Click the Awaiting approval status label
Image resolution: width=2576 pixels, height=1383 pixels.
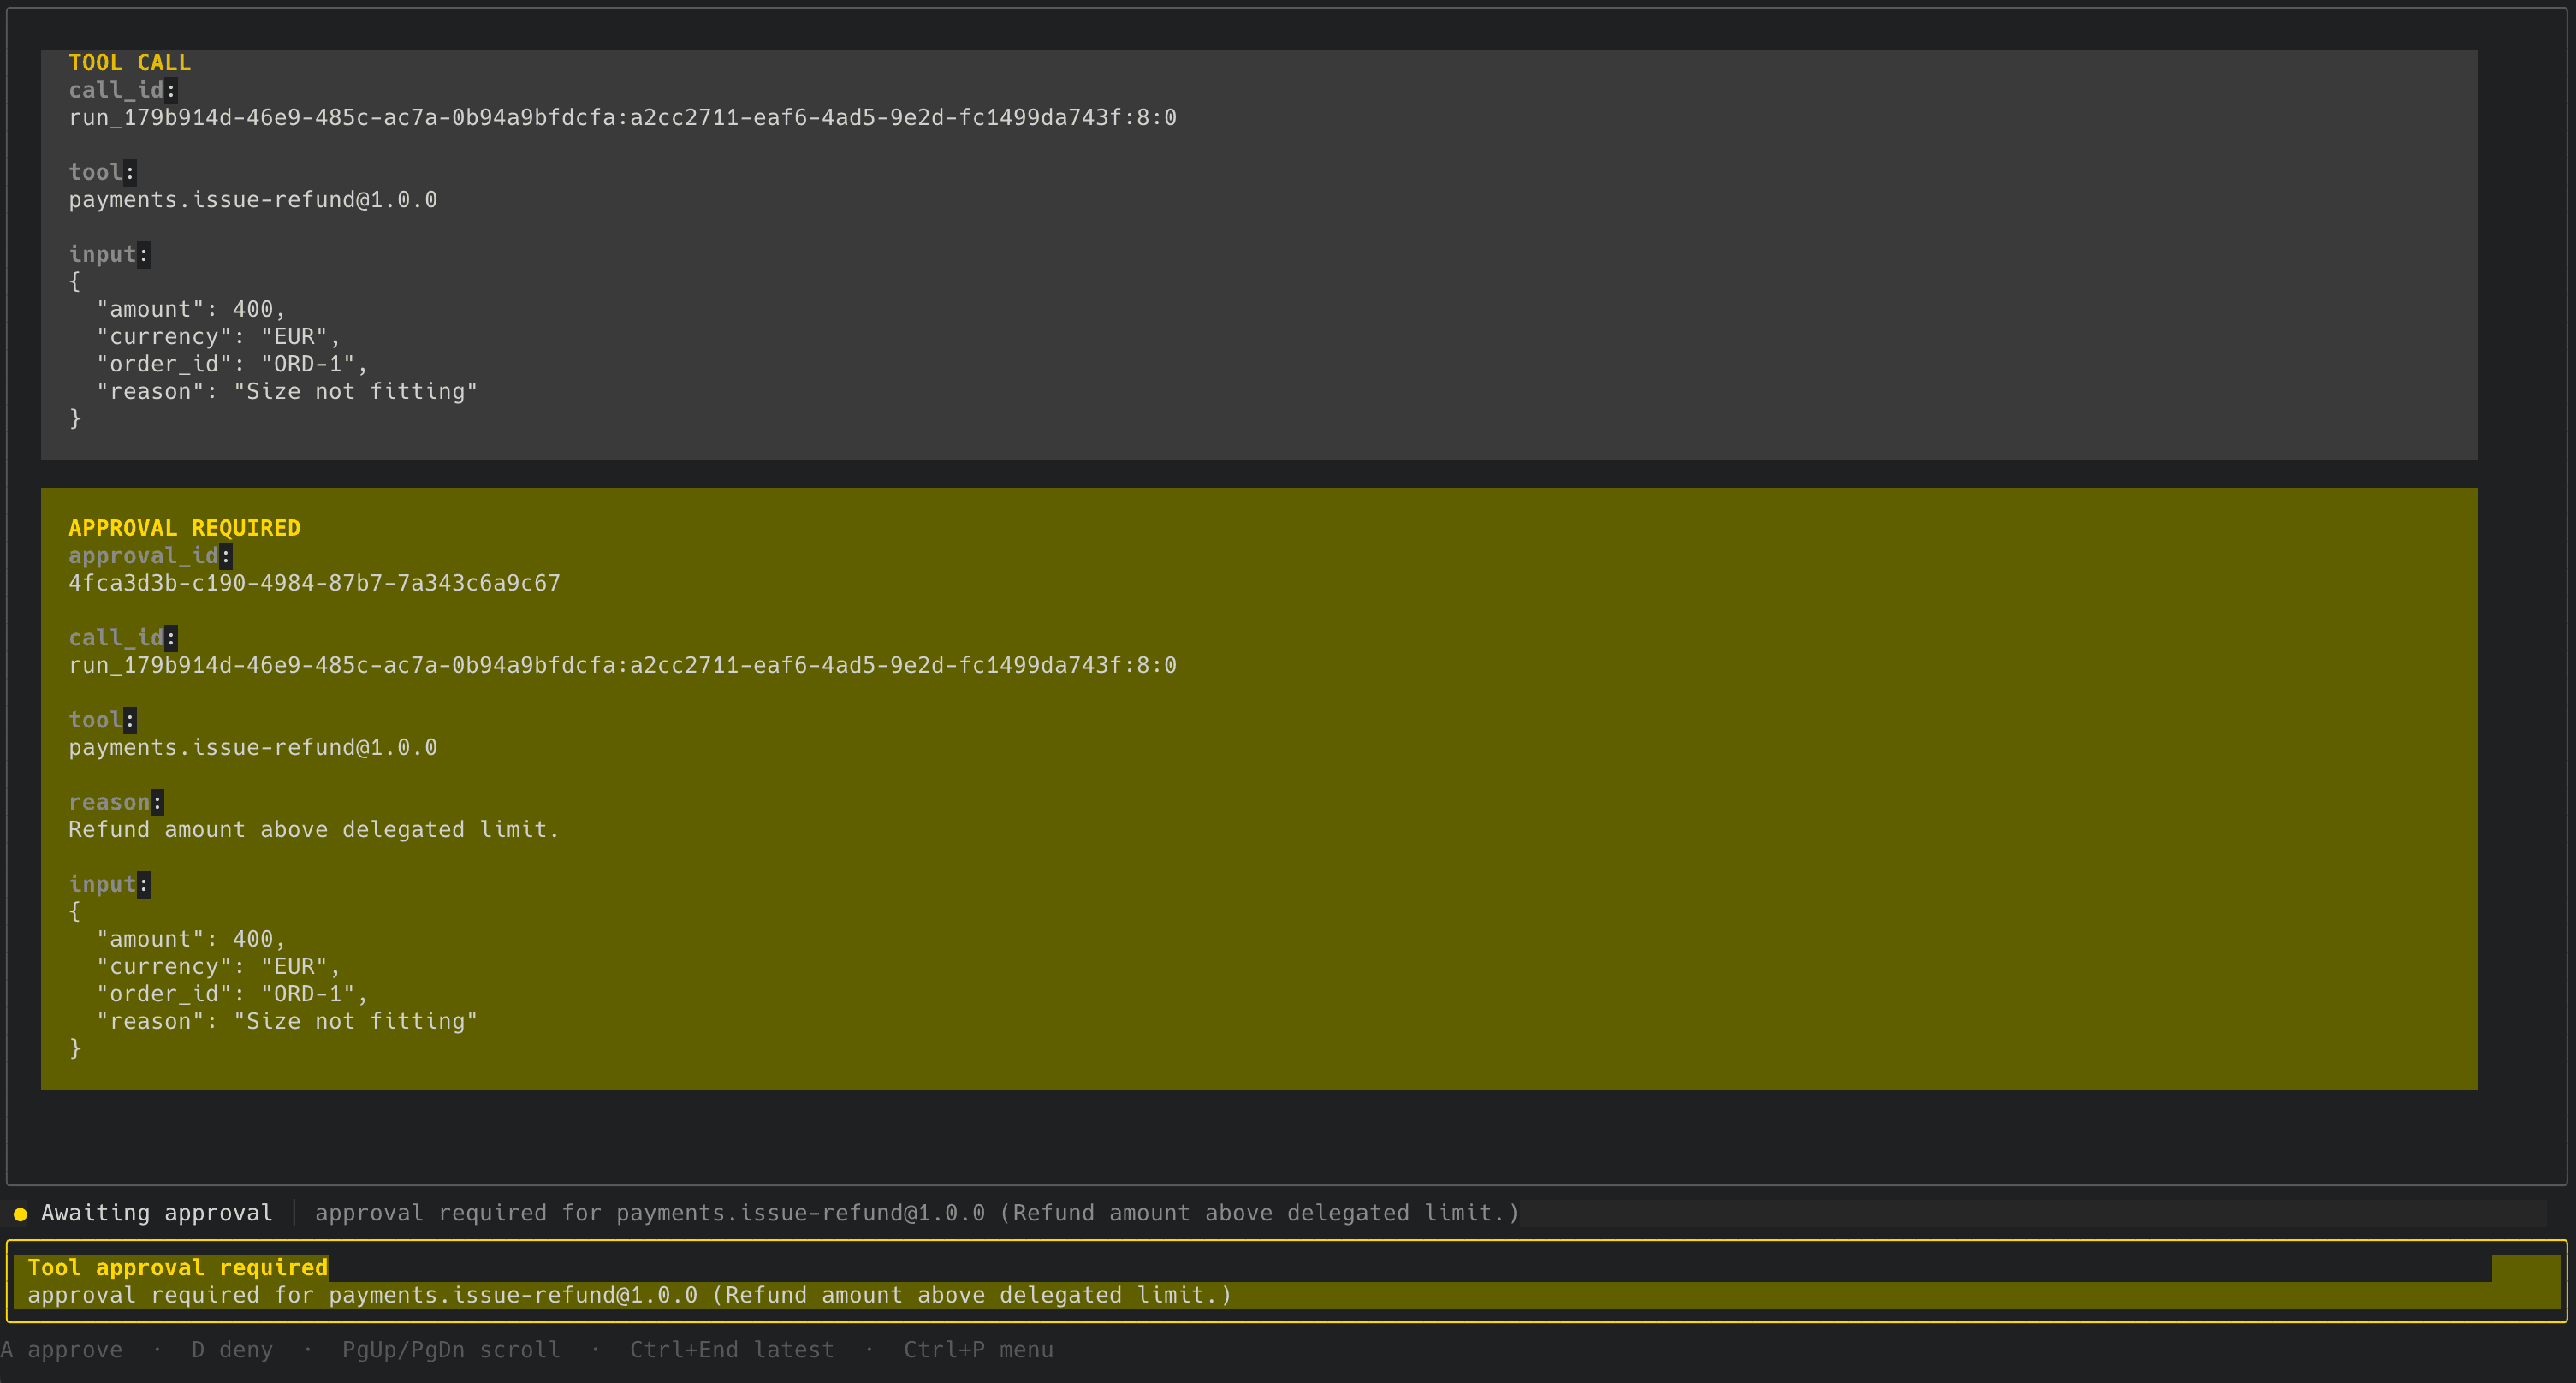(x=157, y=1213)
